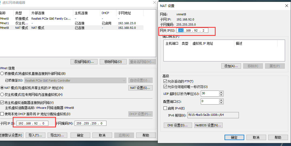Select VMnet1 host-only network row
Screen dimensions: 291x146
(71, 23)
